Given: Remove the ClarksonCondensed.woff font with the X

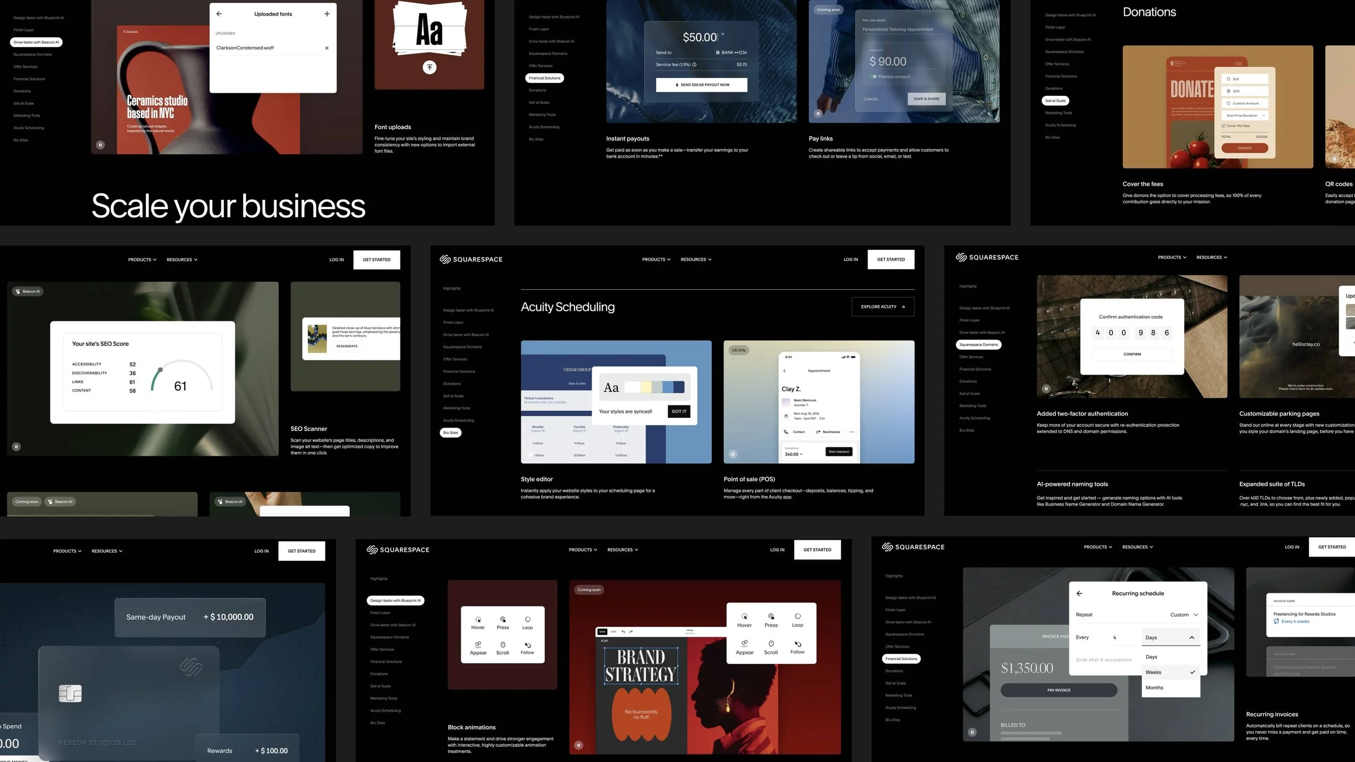Looking at the screenshot, I should tap(327, 48).
